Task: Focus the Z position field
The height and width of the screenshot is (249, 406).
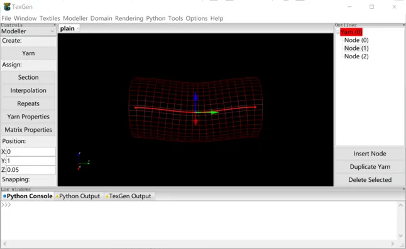Action: coord(31,170)
